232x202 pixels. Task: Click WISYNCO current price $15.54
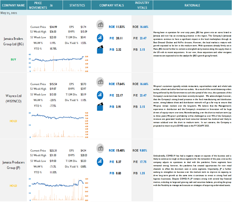[x=53, y=84]
